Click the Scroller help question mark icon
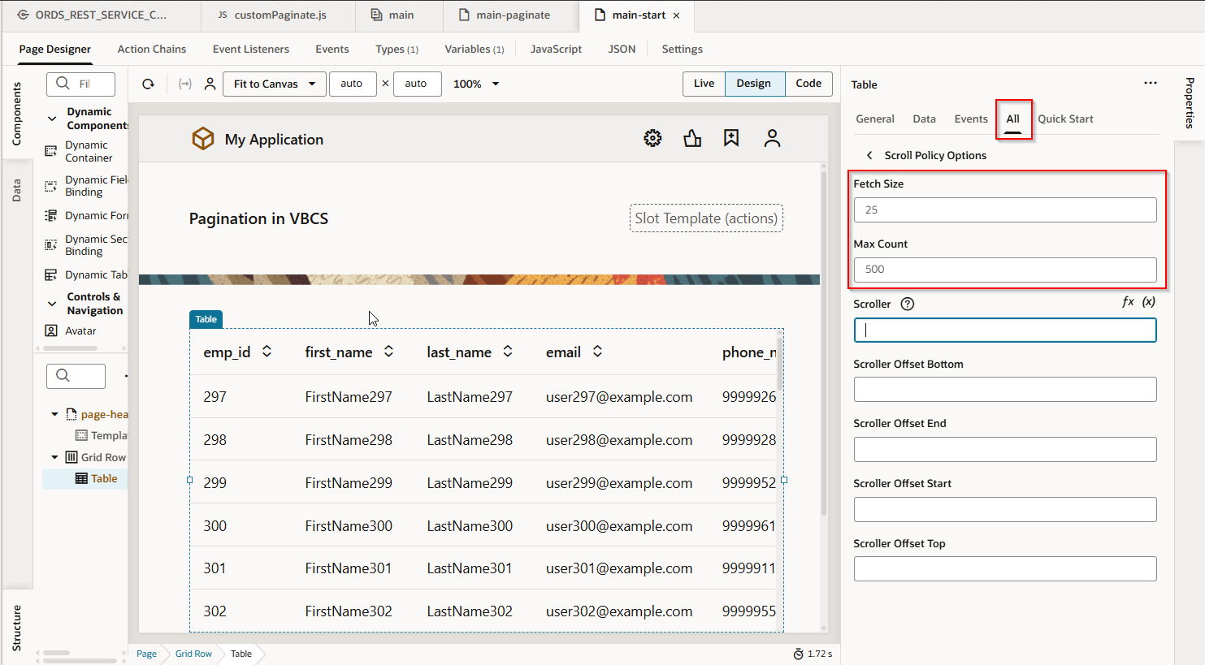This screenshot has width=1205, height=665. coord(908,304)
